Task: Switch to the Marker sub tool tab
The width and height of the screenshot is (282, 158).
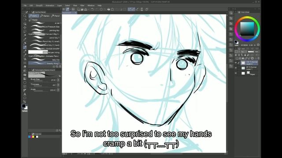Action: 45,16
